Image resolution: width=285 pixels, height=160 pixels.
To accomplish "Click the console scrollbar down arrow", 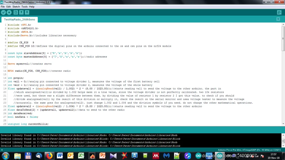I will [283, 146].
